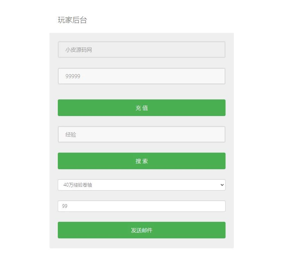Click the bottom green 发送邮件 button

[x=141, y=230]
